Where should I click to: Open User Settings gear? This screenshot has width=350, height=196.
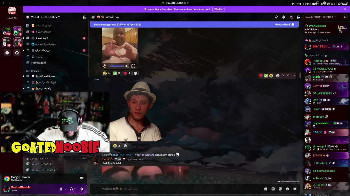[x=82, y=189]
